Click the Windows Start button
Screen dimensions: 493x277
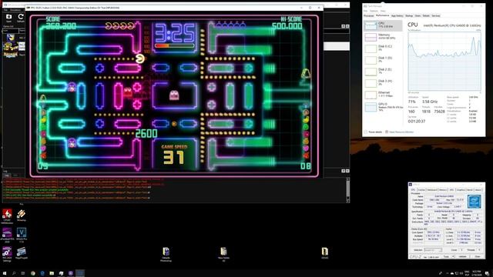click(5, 273)
